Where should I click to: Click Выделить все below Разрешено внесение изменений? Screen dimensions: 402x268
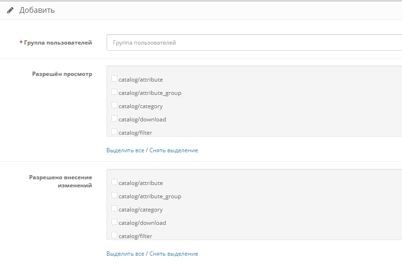[125, 254]
